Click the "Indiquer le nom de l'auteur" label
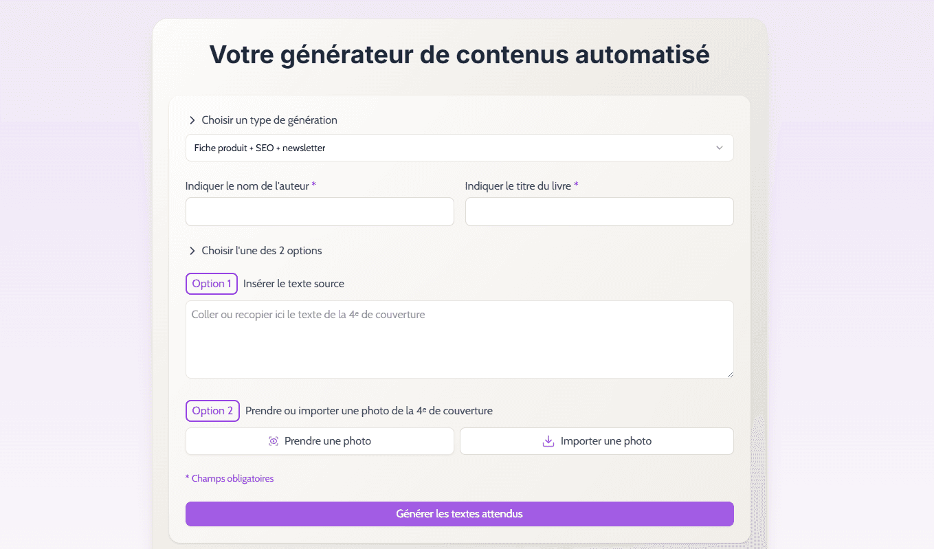Viewport: 934px width, 549px height. 247,186
